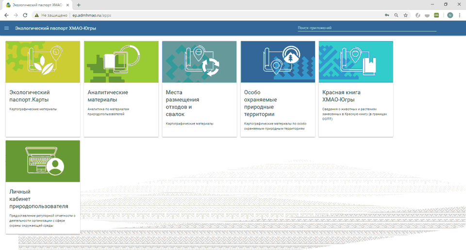The image size is (466, 250).
Task: Click the browser back arrow
Action: (x=6, y=15)
